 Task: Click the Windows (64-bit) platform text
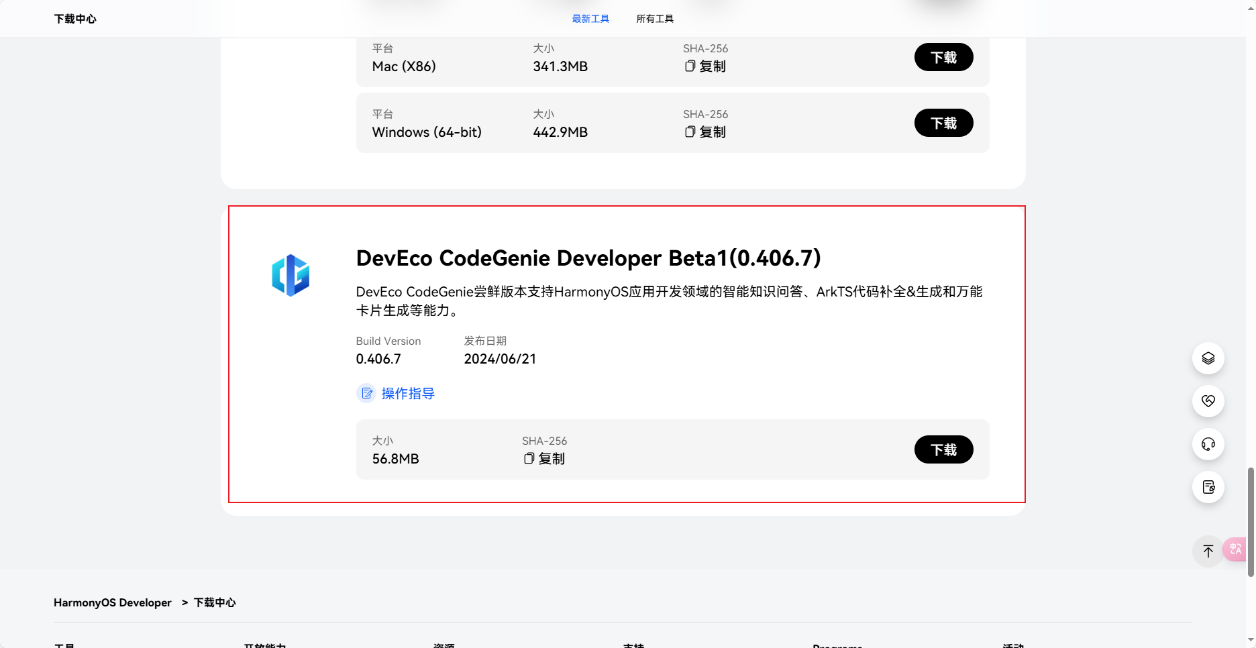pos(427,132)
